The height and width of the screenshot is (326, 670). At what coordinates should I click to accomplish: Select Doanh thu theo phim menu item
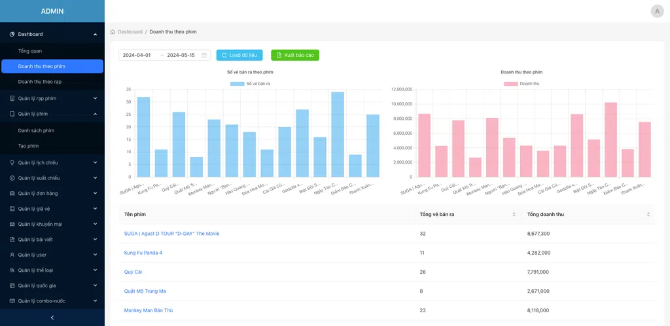52,67
